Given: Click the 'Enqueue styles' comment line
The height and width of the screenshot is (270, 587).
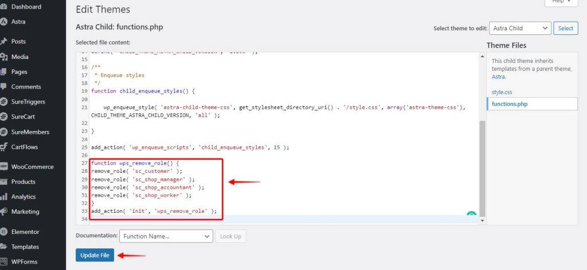Looking at the screenshot, I should pyautogui.click(x=119, y=75).
